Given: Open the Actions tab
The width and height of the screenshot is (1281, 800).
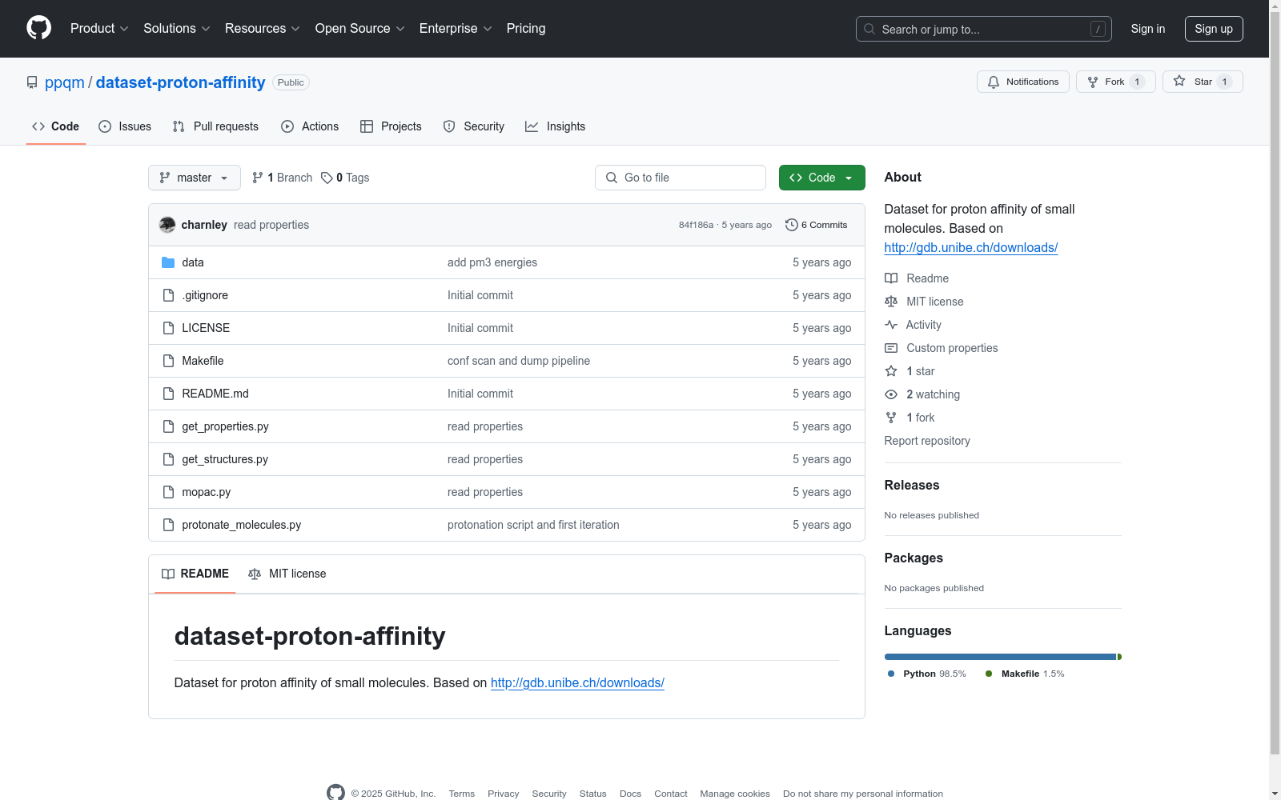Looking at the screenshot, I should pos(310,126).
